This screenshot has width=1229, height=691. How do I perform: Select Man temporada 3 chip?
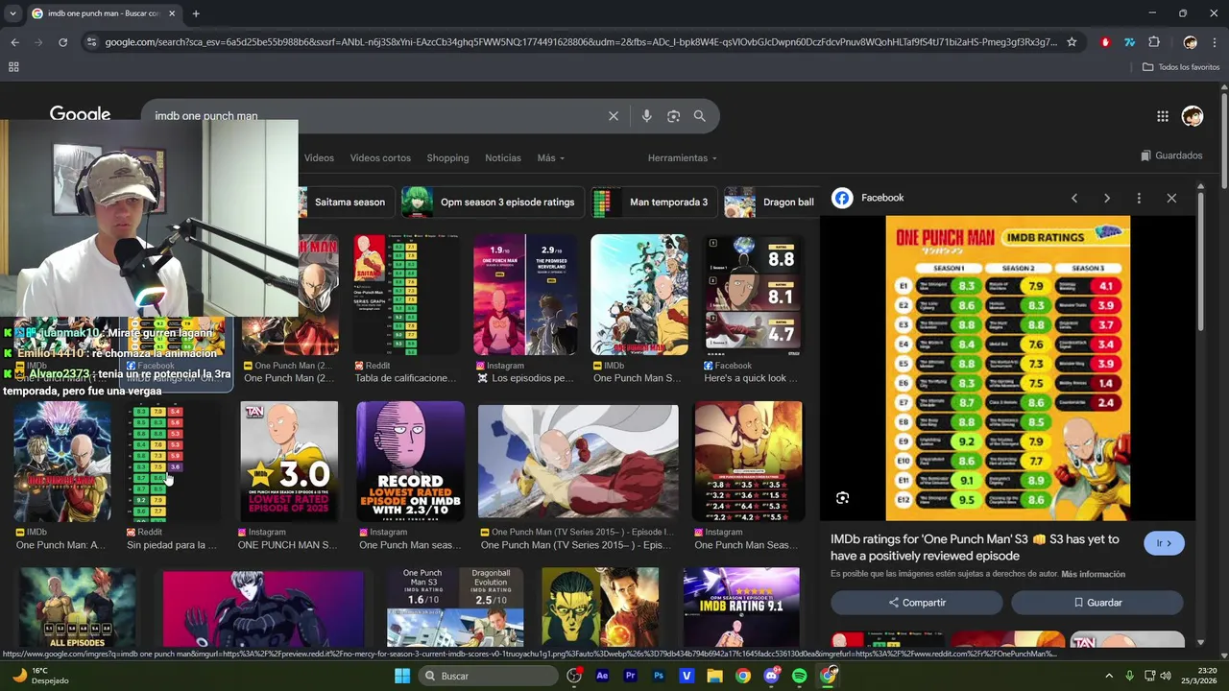[654, 203]
